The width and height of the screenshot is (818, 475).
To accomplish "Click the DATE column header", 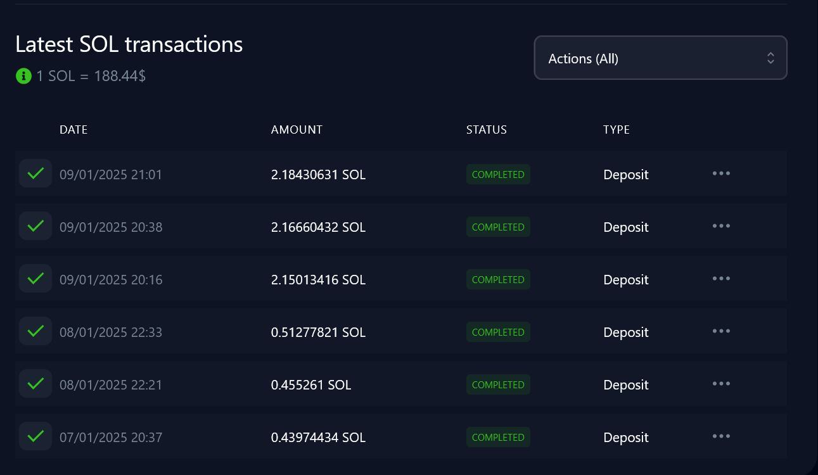I will tap(73, 130).
